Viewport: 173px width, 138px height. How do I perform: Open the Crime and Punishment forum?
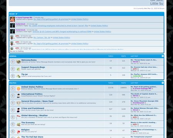(x=33, y=108)
